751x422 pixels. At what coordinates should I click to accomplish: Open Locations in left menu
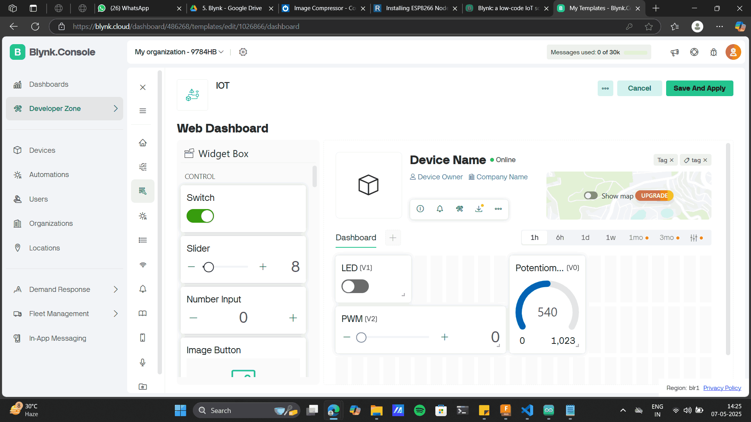65,248
